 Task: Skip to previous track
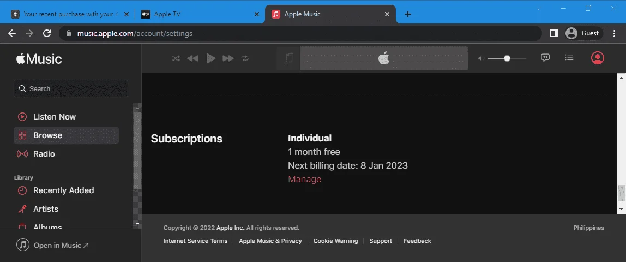[x=193, y=58]
